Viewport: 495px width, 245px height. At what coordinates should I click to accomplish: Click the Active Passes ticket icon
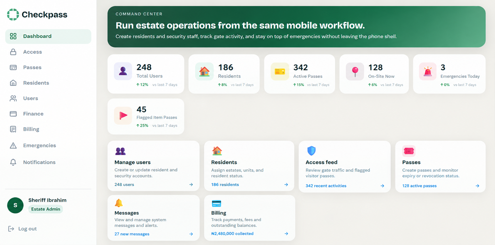(280, 71)
